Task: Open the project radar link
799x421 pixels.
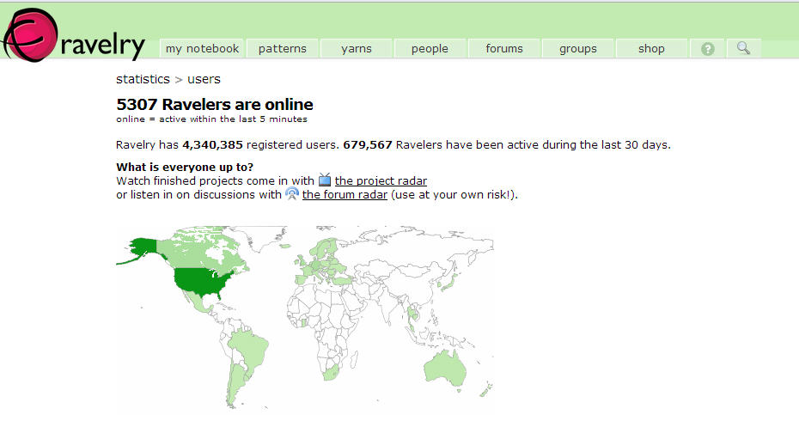Action: pos(381,180)
